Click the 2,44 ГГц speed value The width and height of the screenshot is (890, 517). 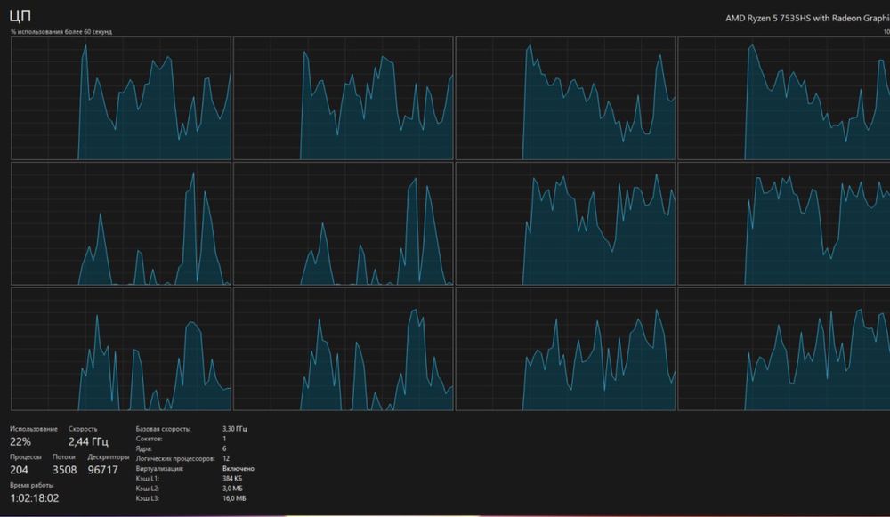tap(88, 441)
